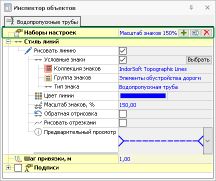Click the Коллекция знаков red icon

48,68
